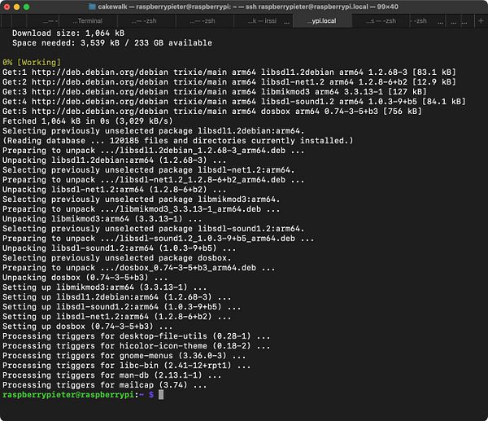Select the ypi.local ssh tab
Screen dimensions: 488x421
[322, 21]
